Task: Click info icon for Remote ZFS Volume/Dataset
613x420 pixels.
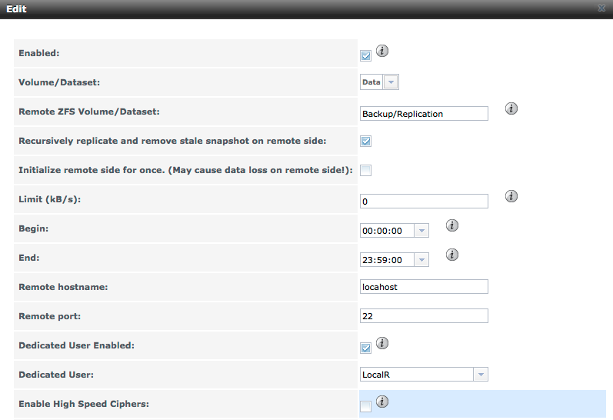Action: point(511,108)
